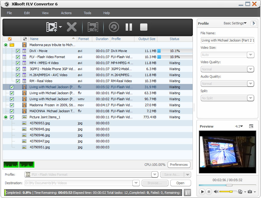Open the bottom Profile dropdown arrow
The height and width of the screenshot is (198, 261).
click(155, 175)
